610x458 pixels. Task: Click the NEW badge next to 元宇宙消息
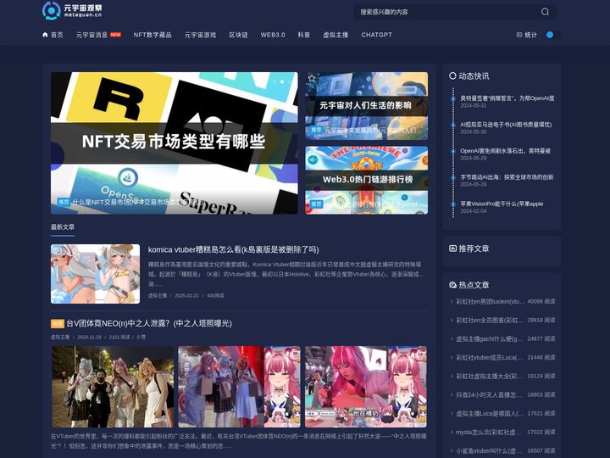point(115,35)
